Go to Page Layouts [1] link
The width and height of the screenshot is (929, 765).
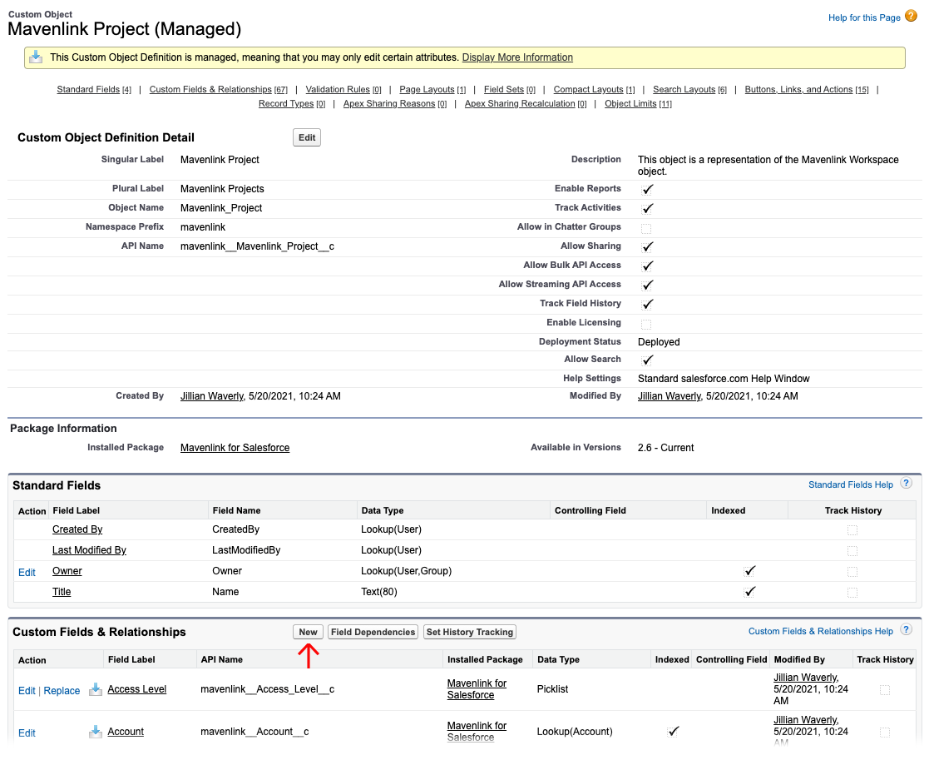pos(432,90)
